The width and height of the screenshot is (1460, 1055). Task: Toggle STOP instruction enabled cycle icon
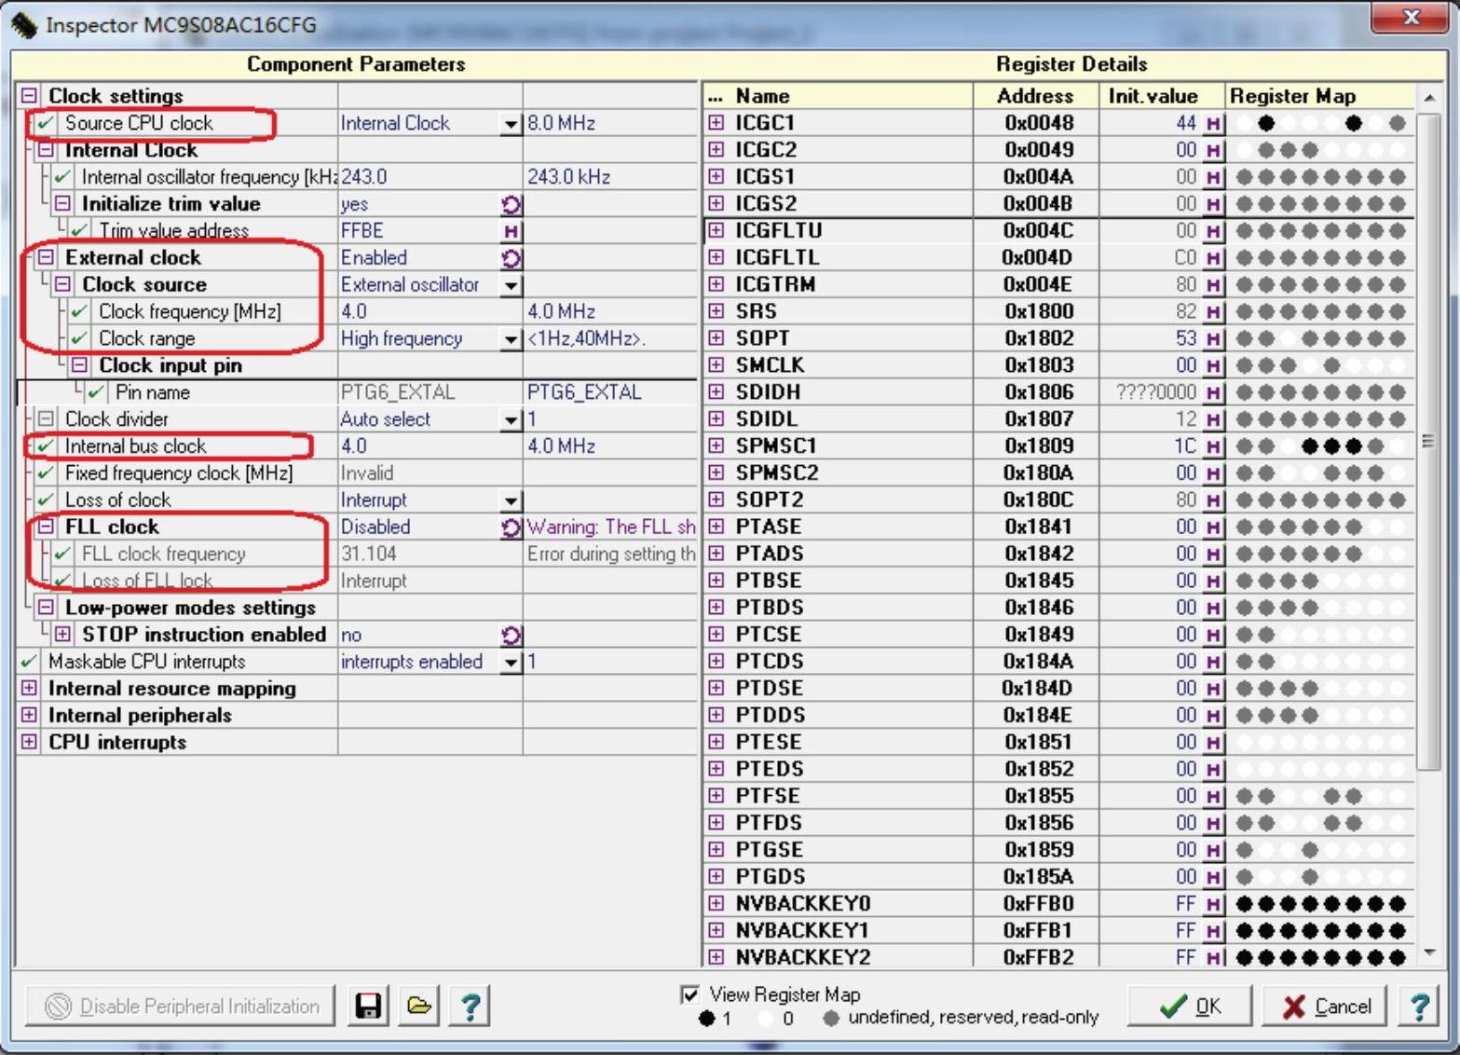[511, 636]
